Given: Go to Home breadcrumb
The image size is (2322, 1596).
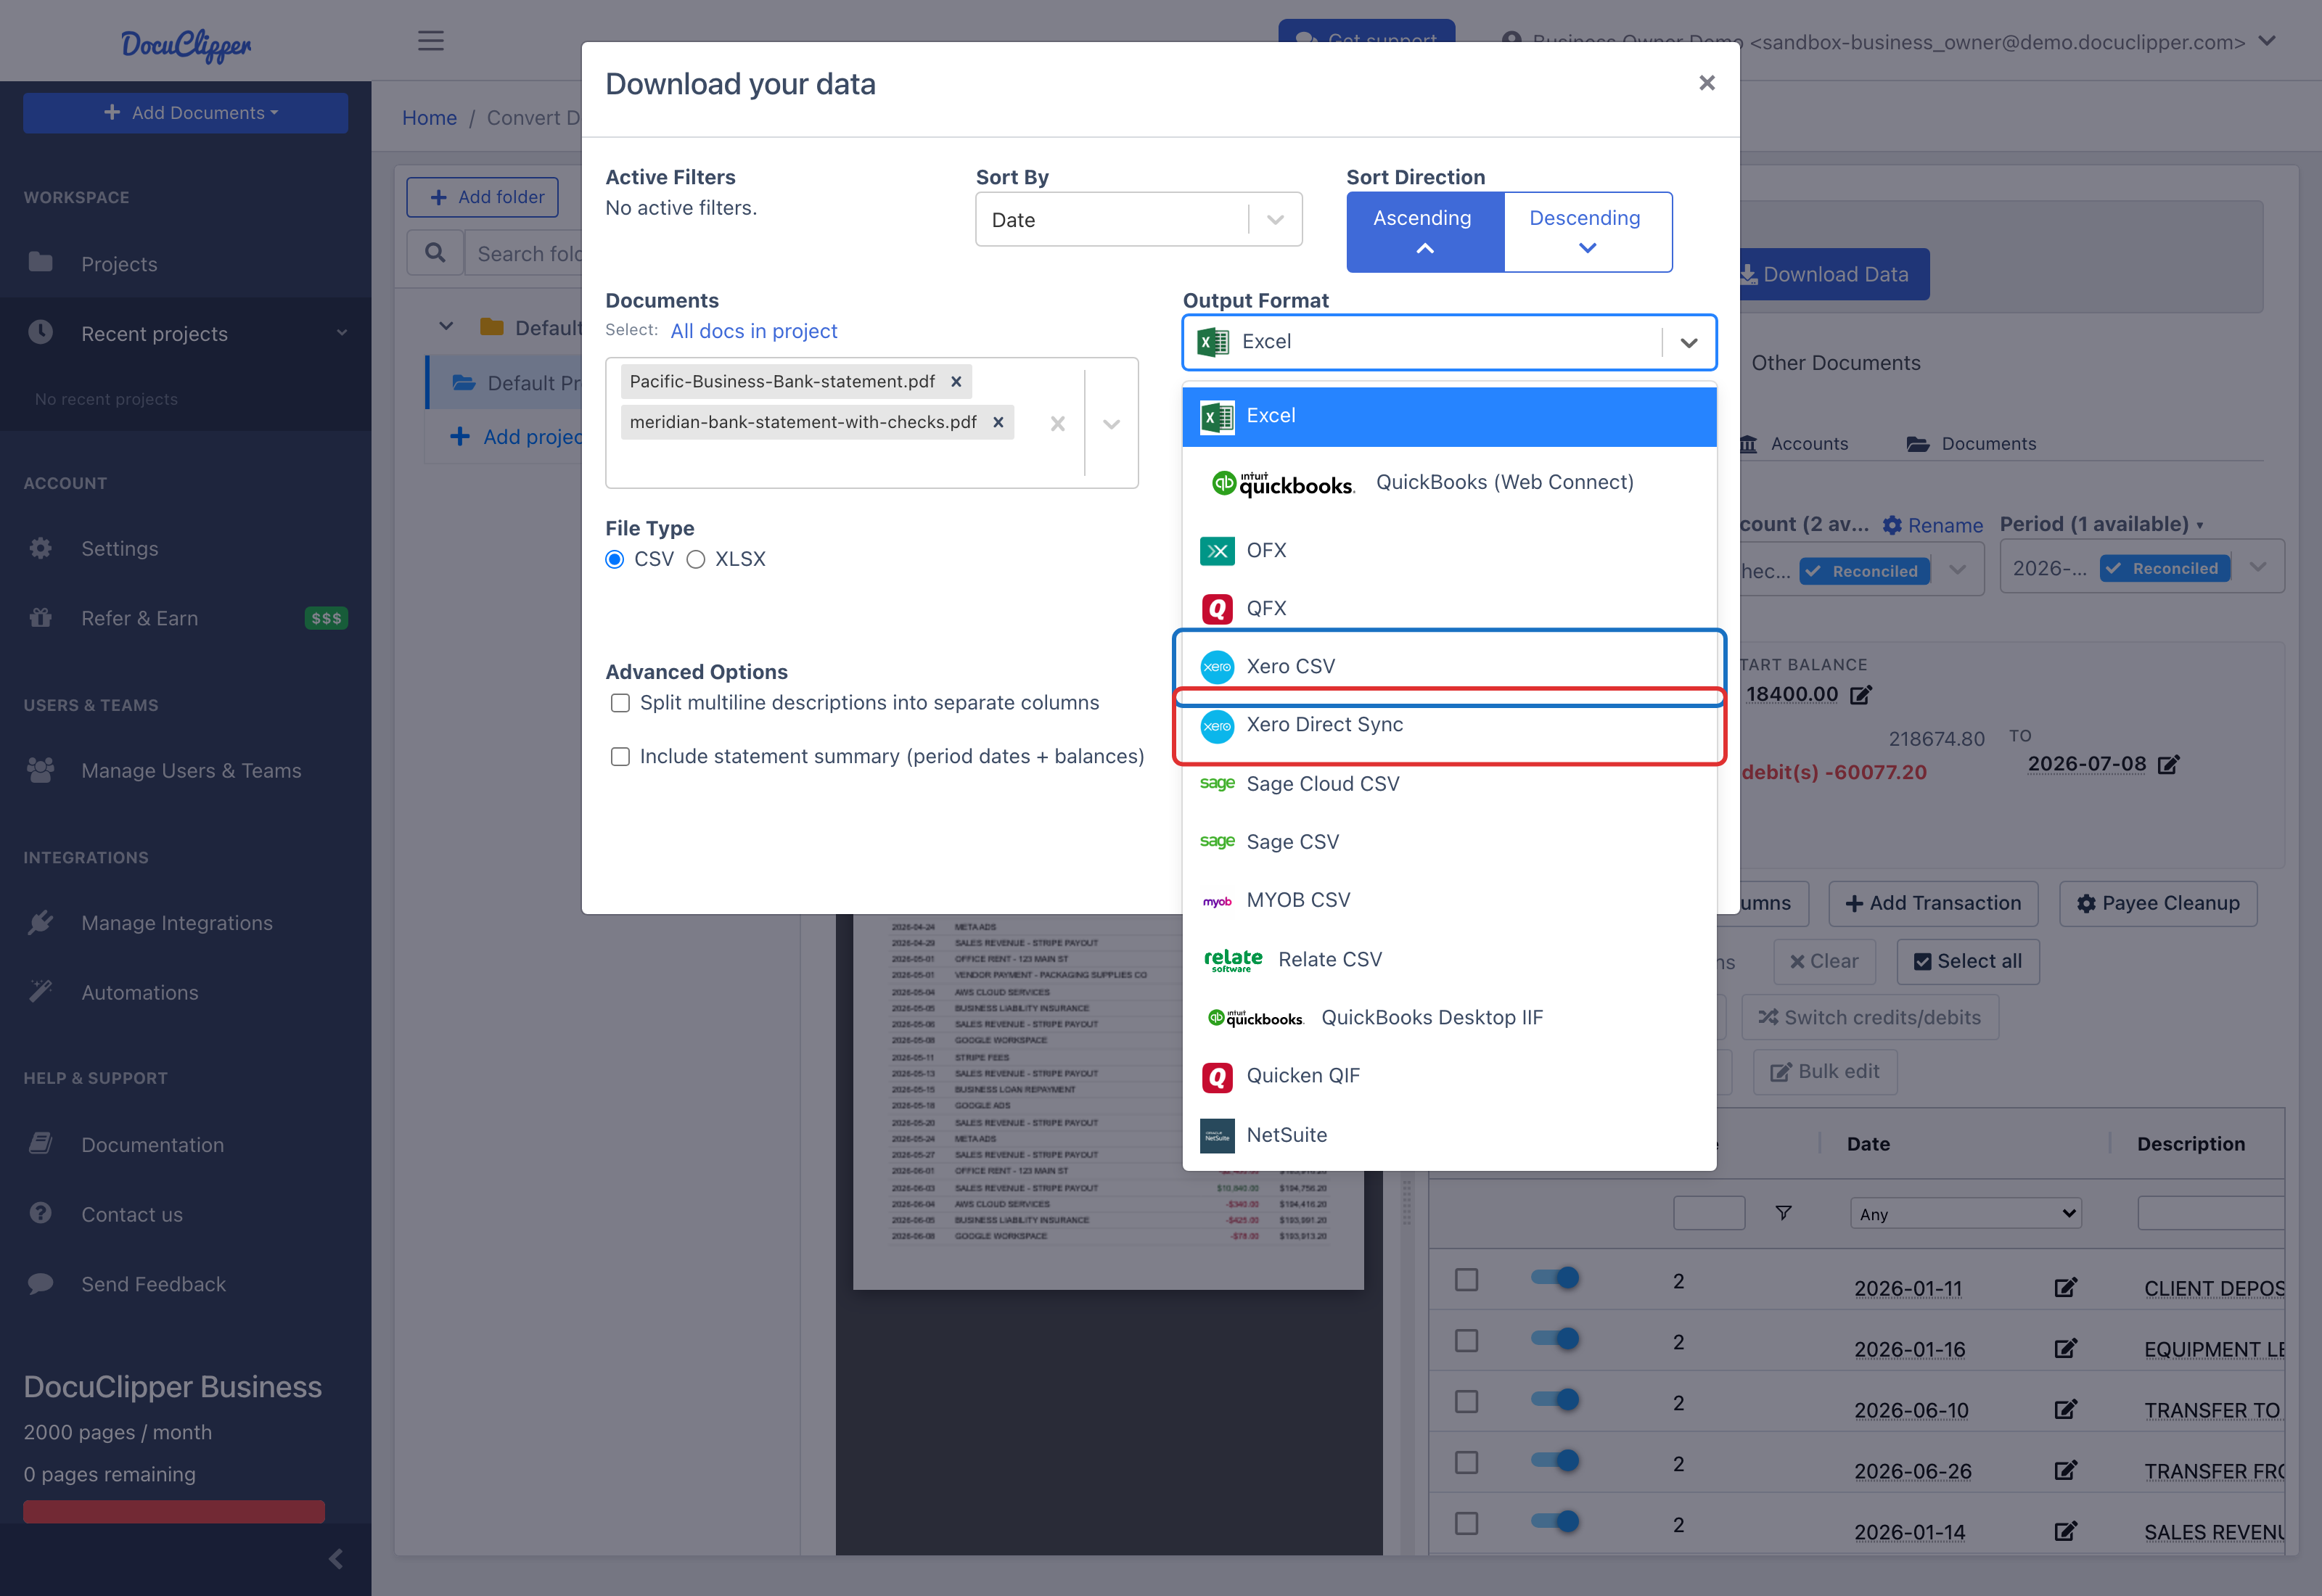Looking at the screenshot, I should (429, 118).
